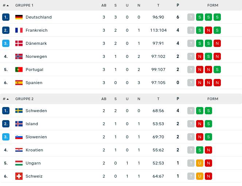Click the Gruppe 2 FORM column header
The image size is (242, 186).
(213, 99)
